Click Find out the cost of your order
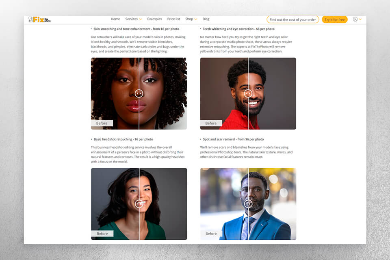The width and height of the screenshot is (390, 260). click(x=293, y=19)
